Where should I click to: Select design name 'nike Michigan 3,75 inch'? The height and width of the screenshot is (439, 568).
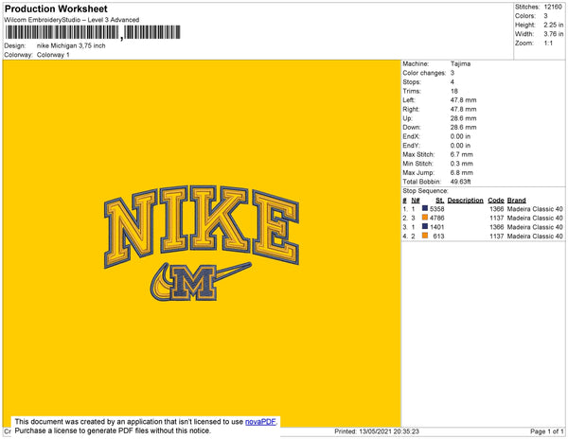tap(71, 46)
